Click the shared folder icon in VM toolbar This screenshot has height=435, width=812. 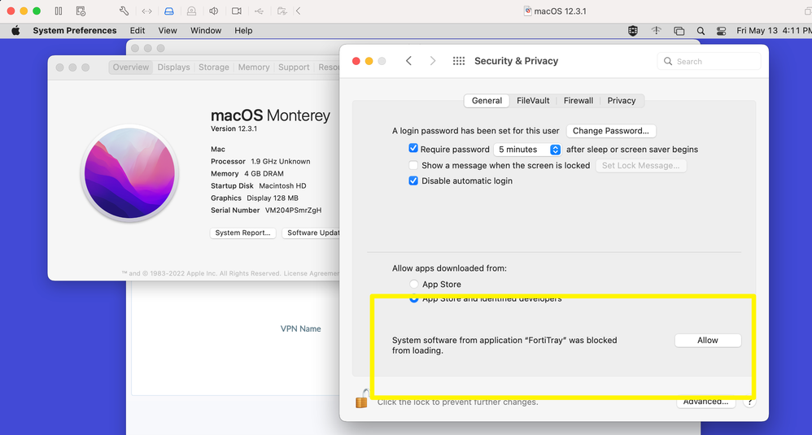[x=282, y=11]
